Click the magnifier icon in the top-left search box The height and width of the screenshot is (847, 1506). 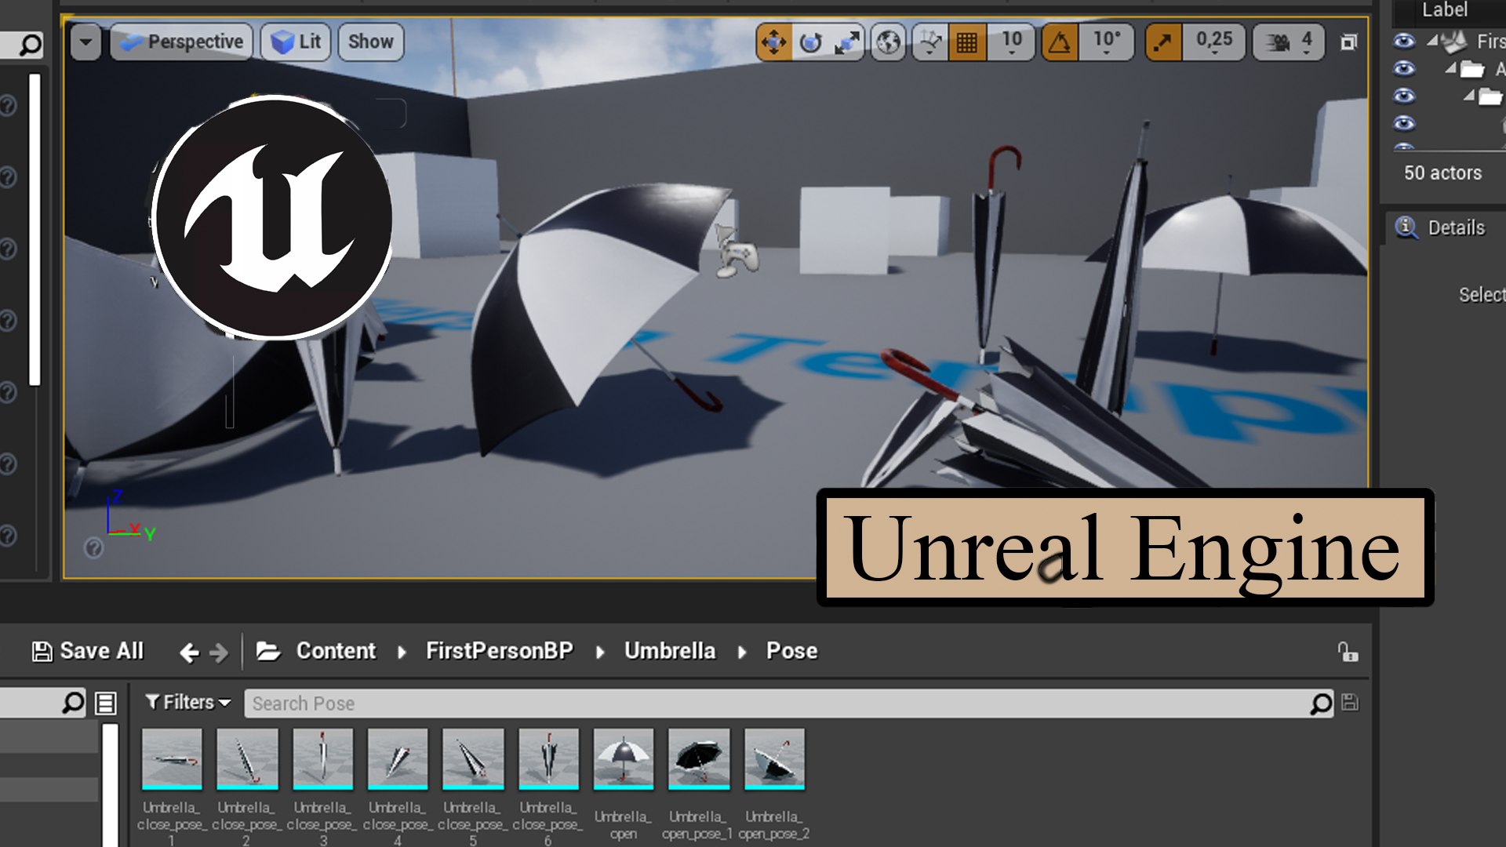pos(30,45)
